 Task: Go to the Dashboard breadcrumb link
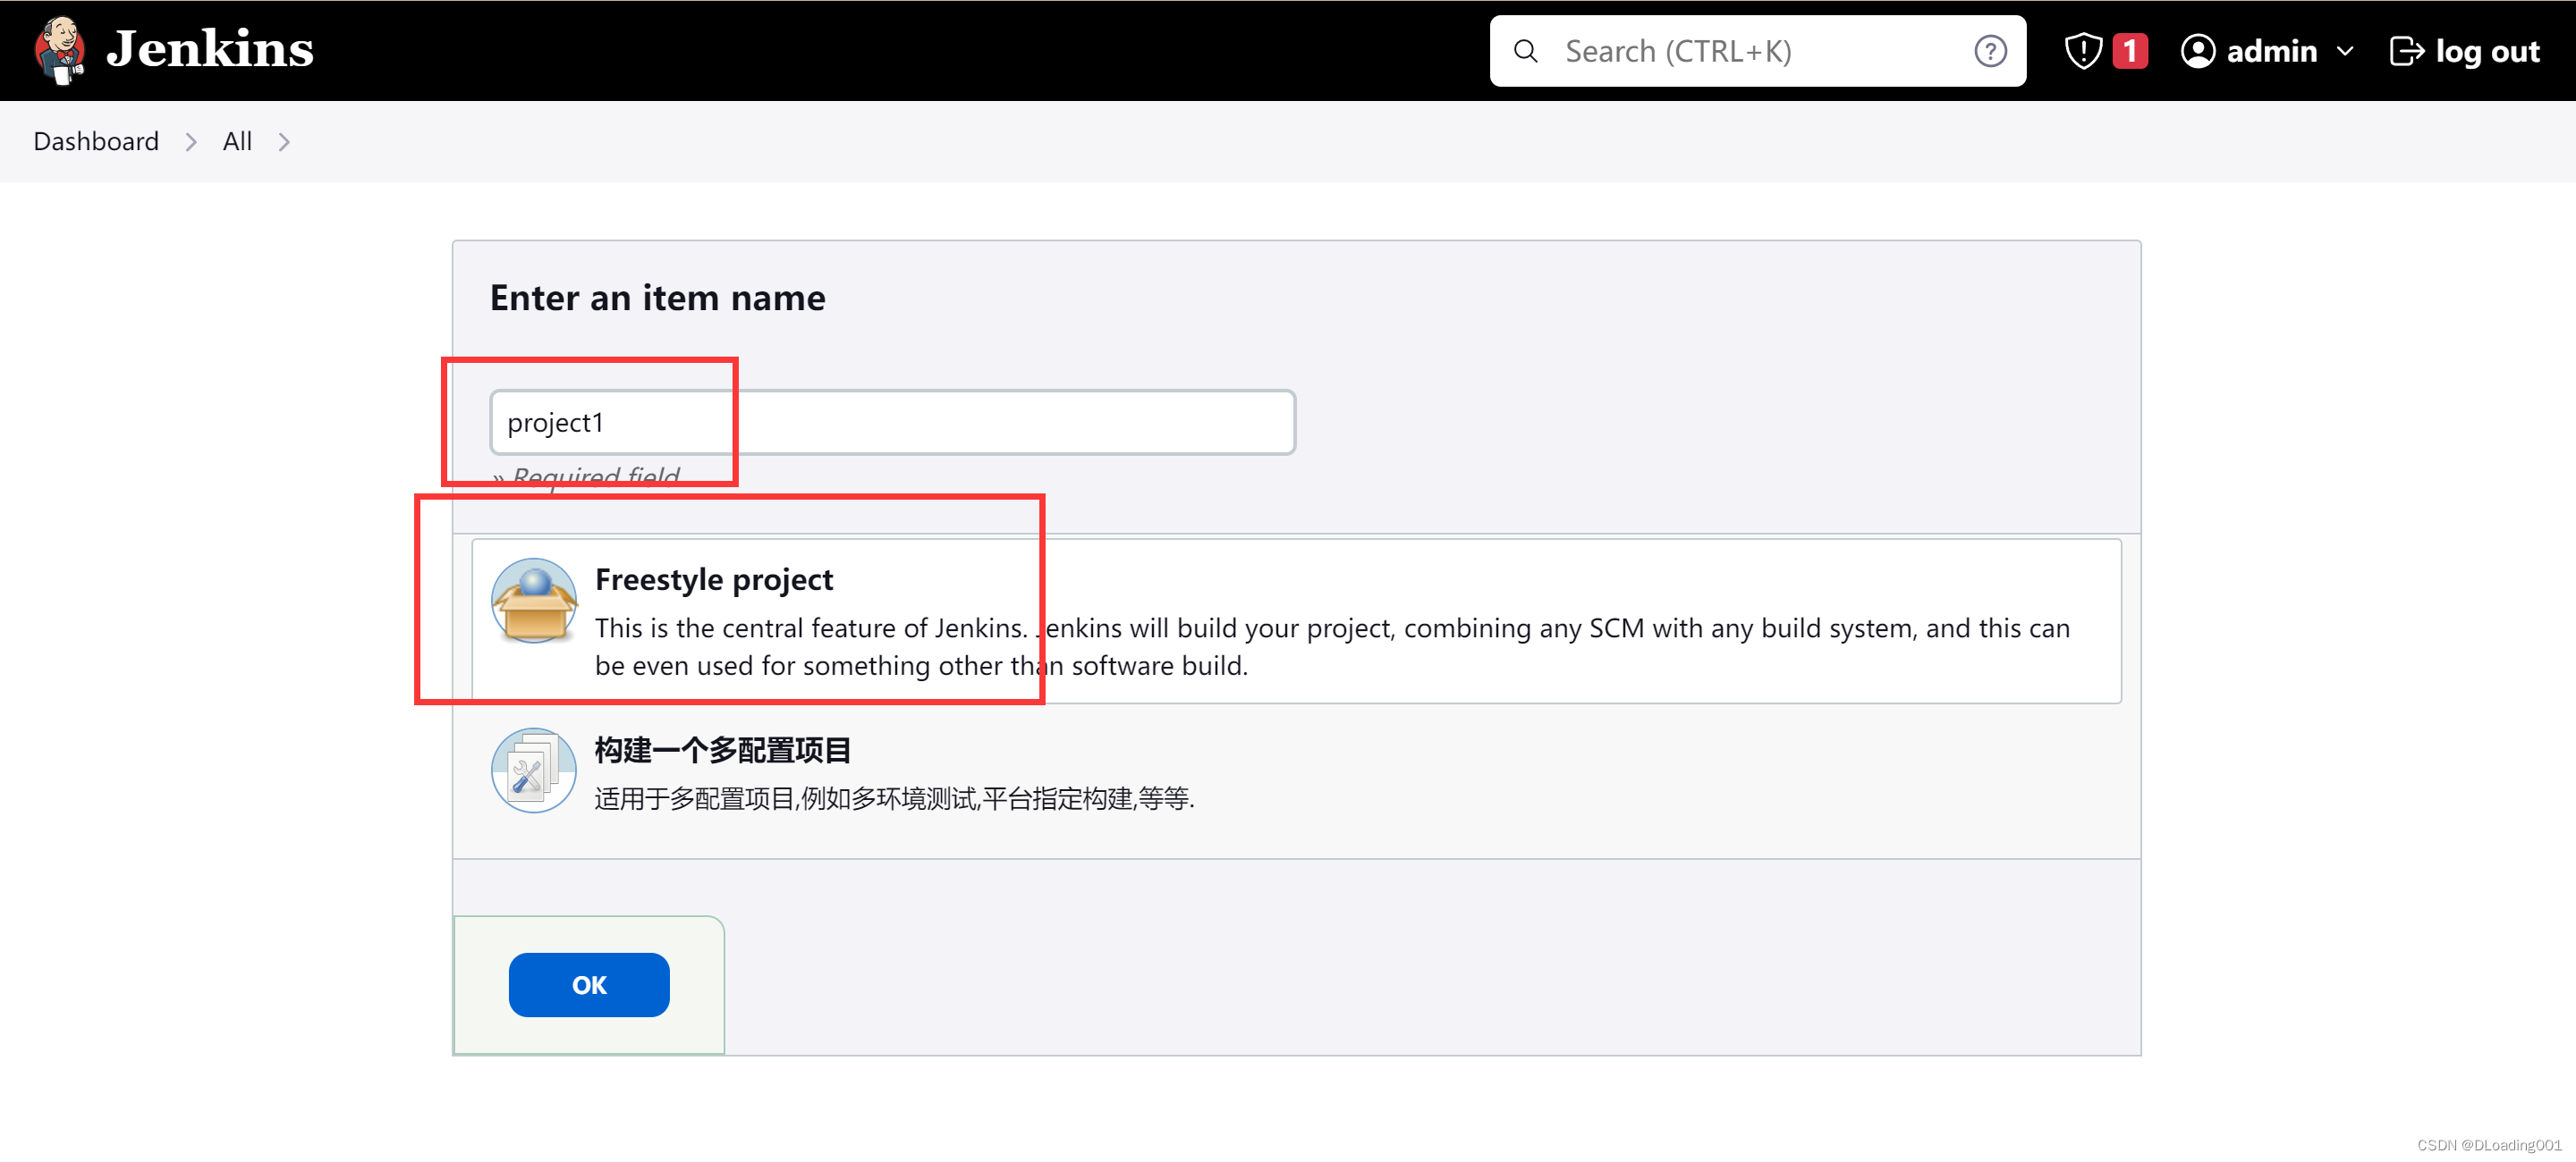[x=96, y=141]
